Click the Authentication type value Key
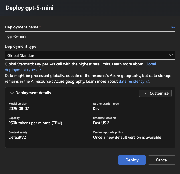The width and height of the screenshot is (180, 174). tap(96, 109)
